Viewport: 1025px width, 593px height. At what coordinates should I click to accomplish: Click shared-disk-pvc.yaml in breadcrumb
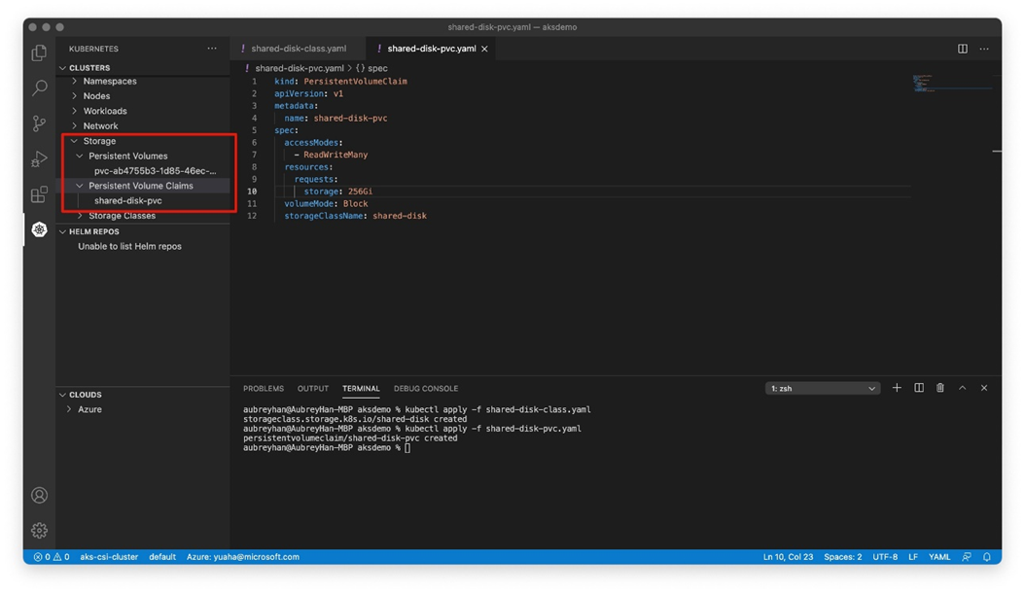[299, 68]
